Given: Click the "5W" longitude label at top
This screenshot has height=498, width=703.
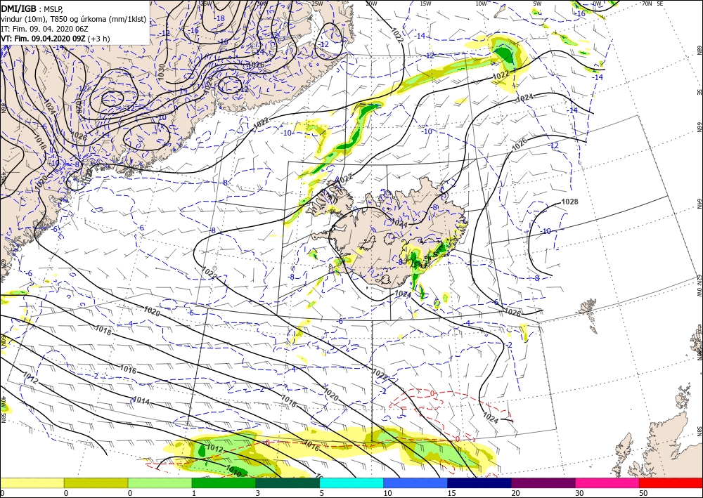Looking at the screenshot, I should [x=538, y=4].
